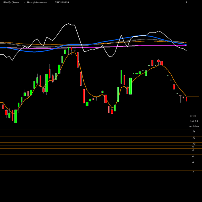
Task: Click the axis label "4"
Action: coord(193,162)
